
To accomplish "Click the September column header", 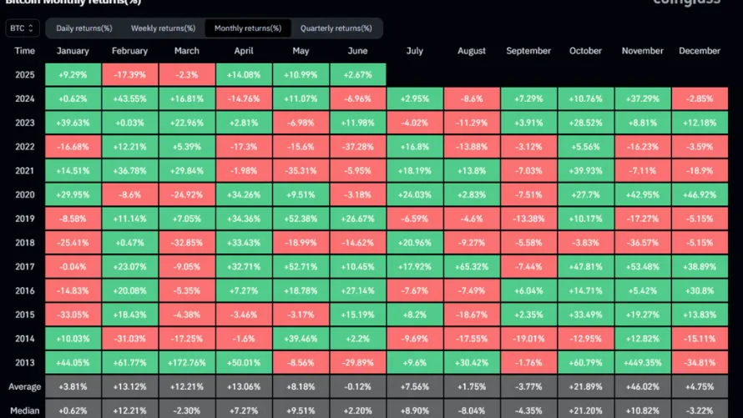I will [x=528, y=51].
